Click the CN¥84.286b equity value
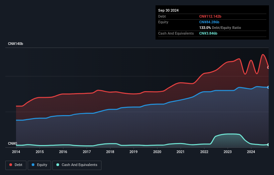Image resolution: width=274 pixels, height=175 pixels. click(209, 22)
